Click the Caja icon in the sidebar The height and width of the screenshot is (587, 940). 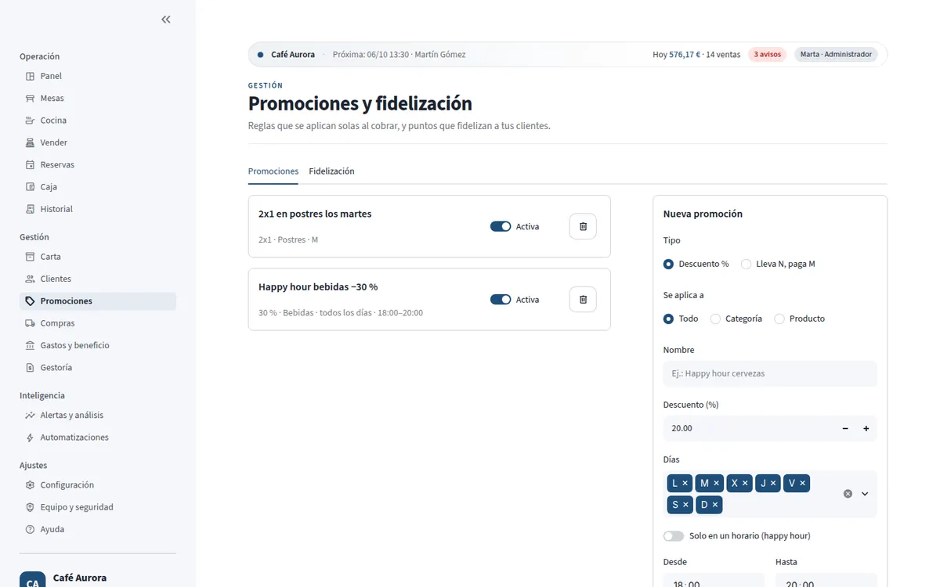pyautogui.click(x=30, y=187)
